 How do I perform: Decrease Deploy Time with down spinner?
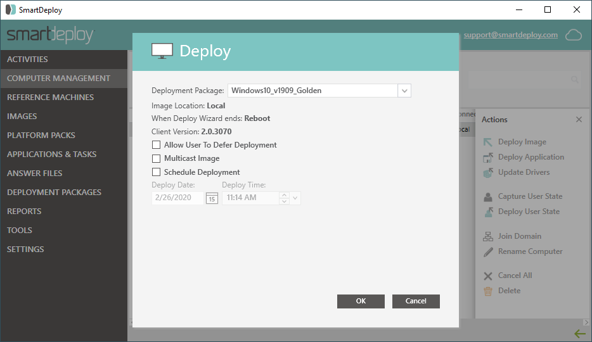[x=285, y=201]
